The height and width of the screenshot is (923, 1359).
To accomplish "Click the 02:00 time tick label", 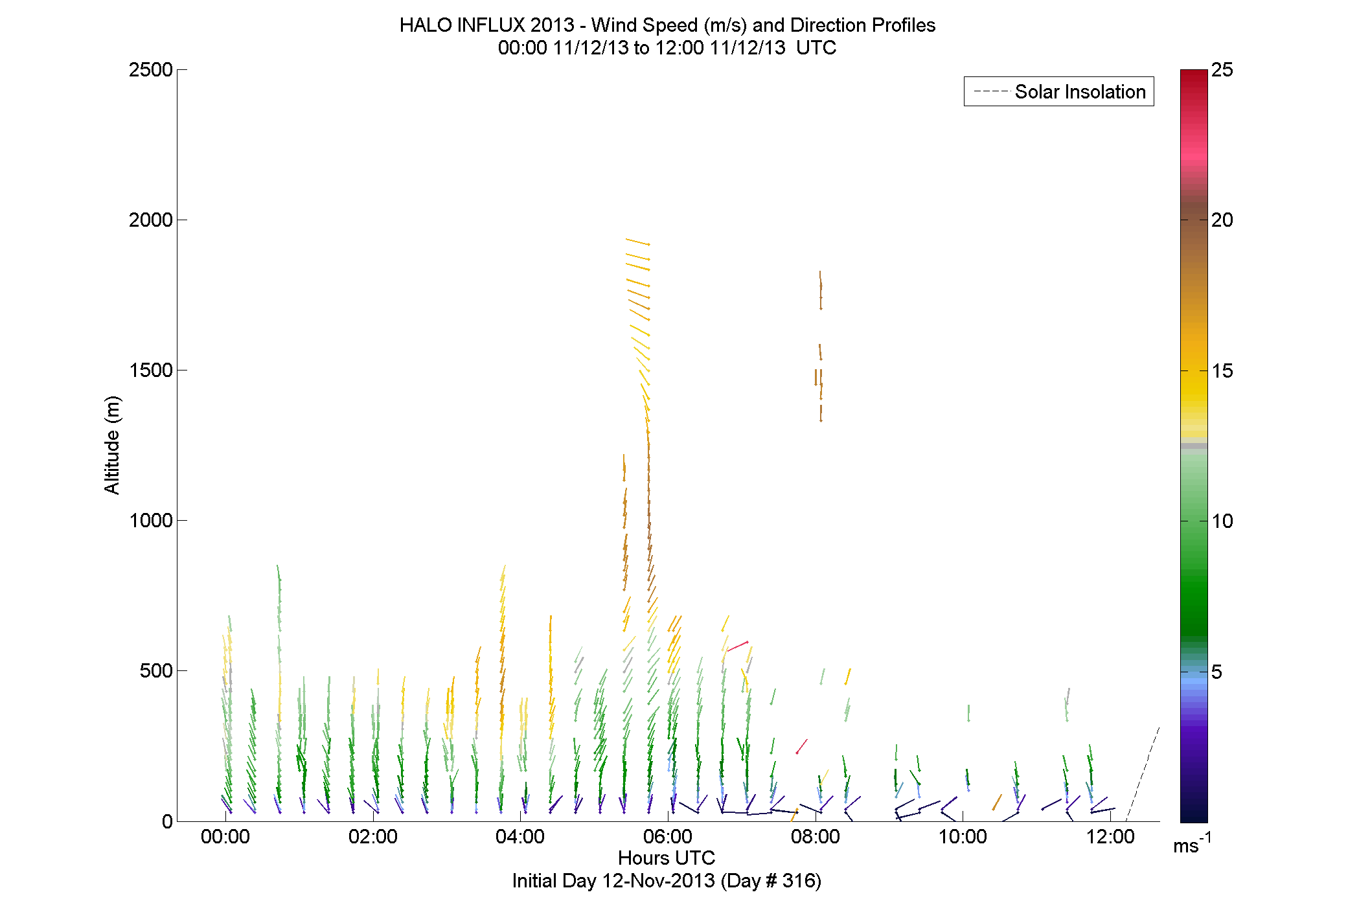I will coord(373,836).
